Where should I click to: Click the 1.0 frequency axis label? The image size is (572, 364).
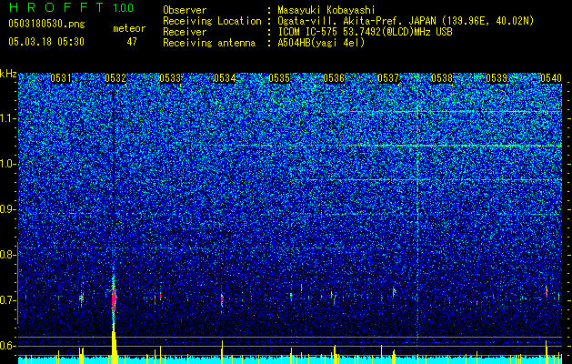(7, 164)
